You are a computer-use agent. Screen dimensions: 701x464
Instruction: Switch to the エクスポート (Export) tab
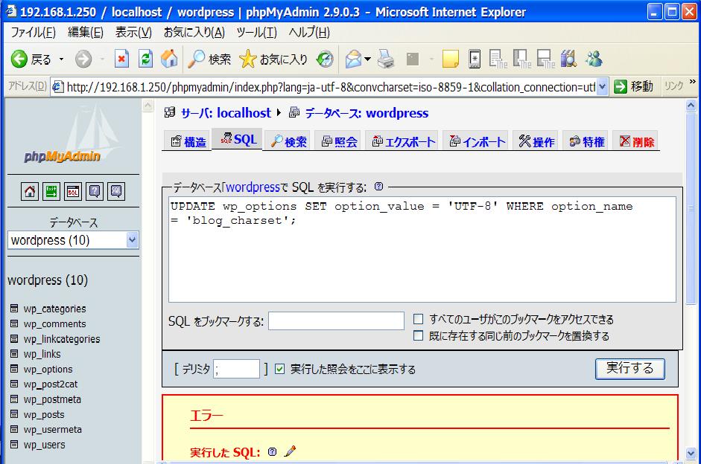[x=403, y=141]
